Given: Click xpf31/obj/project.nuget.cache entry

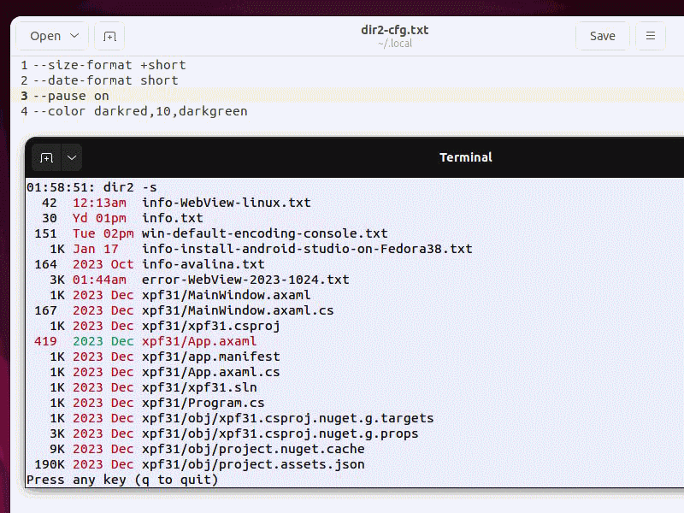Looking at the screenshot, I should pyautogui.click(x=253, y=450).
